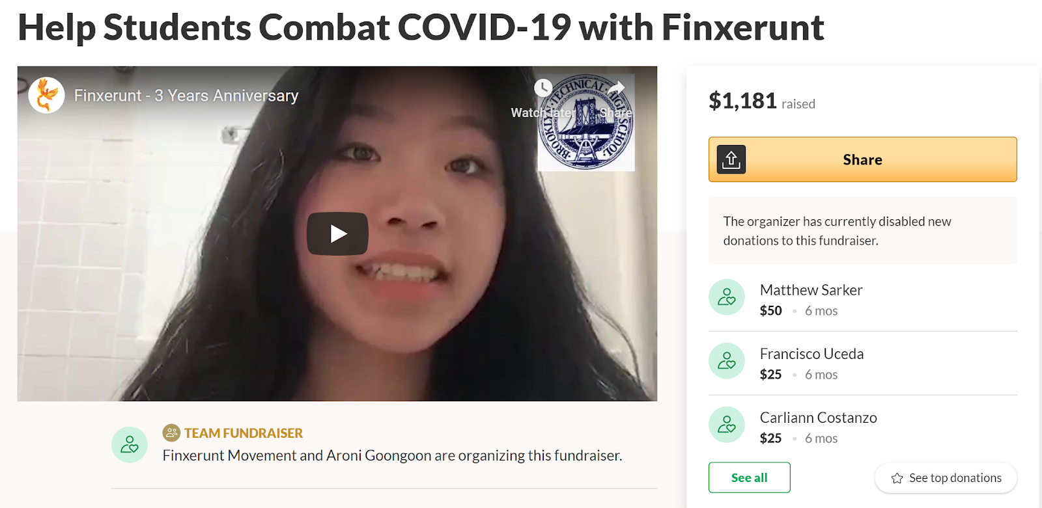Open the See all donations list
Viewport: 1042px width, 508px height.
point(749,477)
